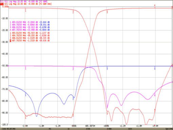Select the Tr1 S11 Log Mag trace label

tap(24, 1)
